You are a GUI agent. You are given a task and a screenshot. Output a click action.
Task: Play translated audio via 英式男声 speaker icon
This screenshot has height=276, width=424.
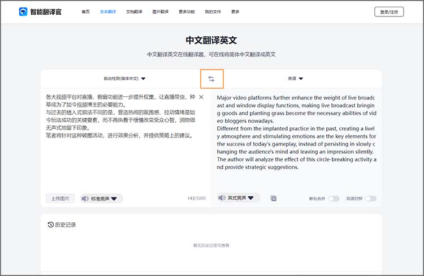222,198
